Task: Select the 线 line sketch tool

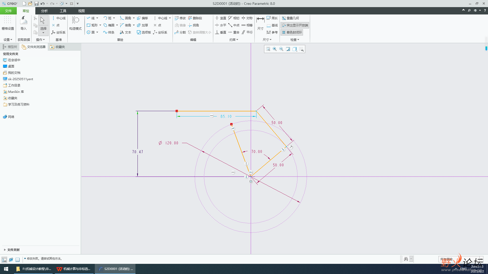Action: 90,18
